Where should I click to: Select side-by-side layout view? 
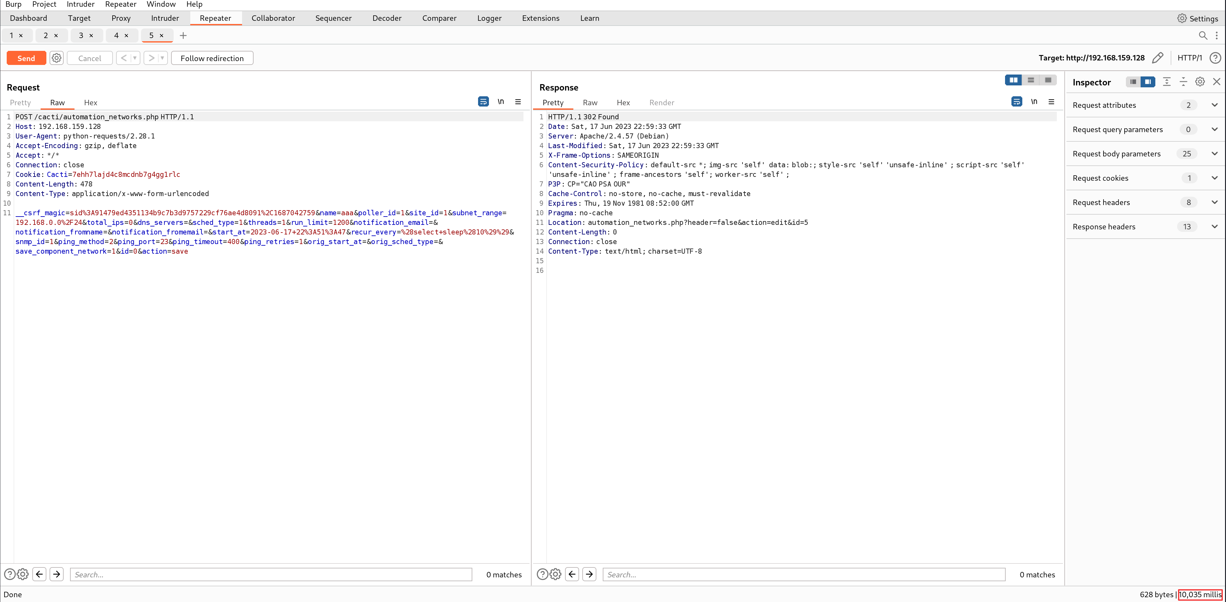click(1013, 80)
